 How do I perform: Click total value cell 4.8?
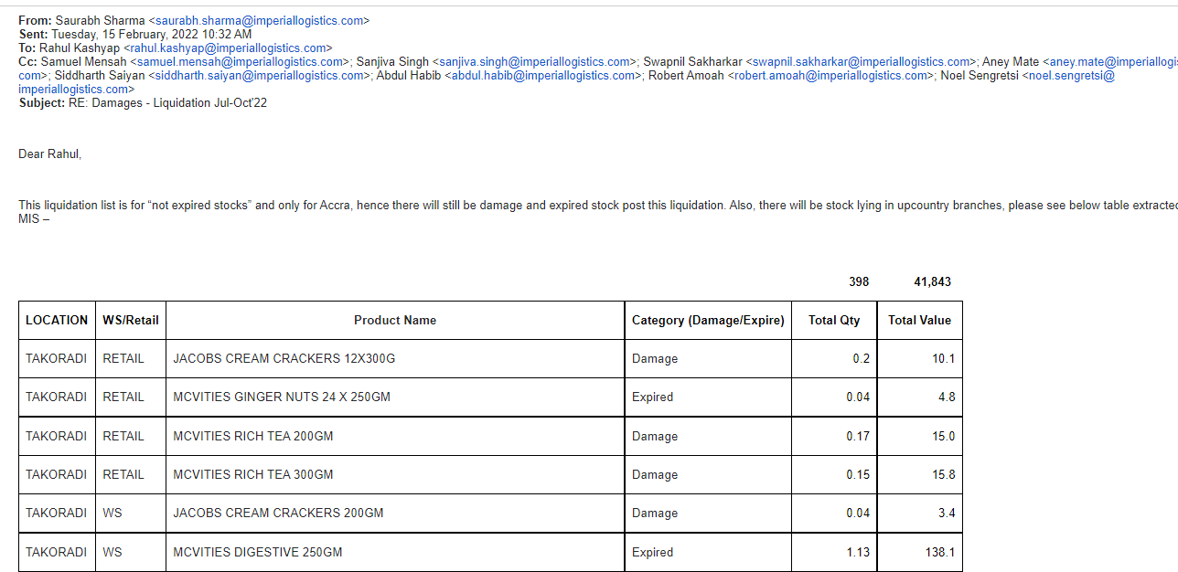[x=919, y=397]
